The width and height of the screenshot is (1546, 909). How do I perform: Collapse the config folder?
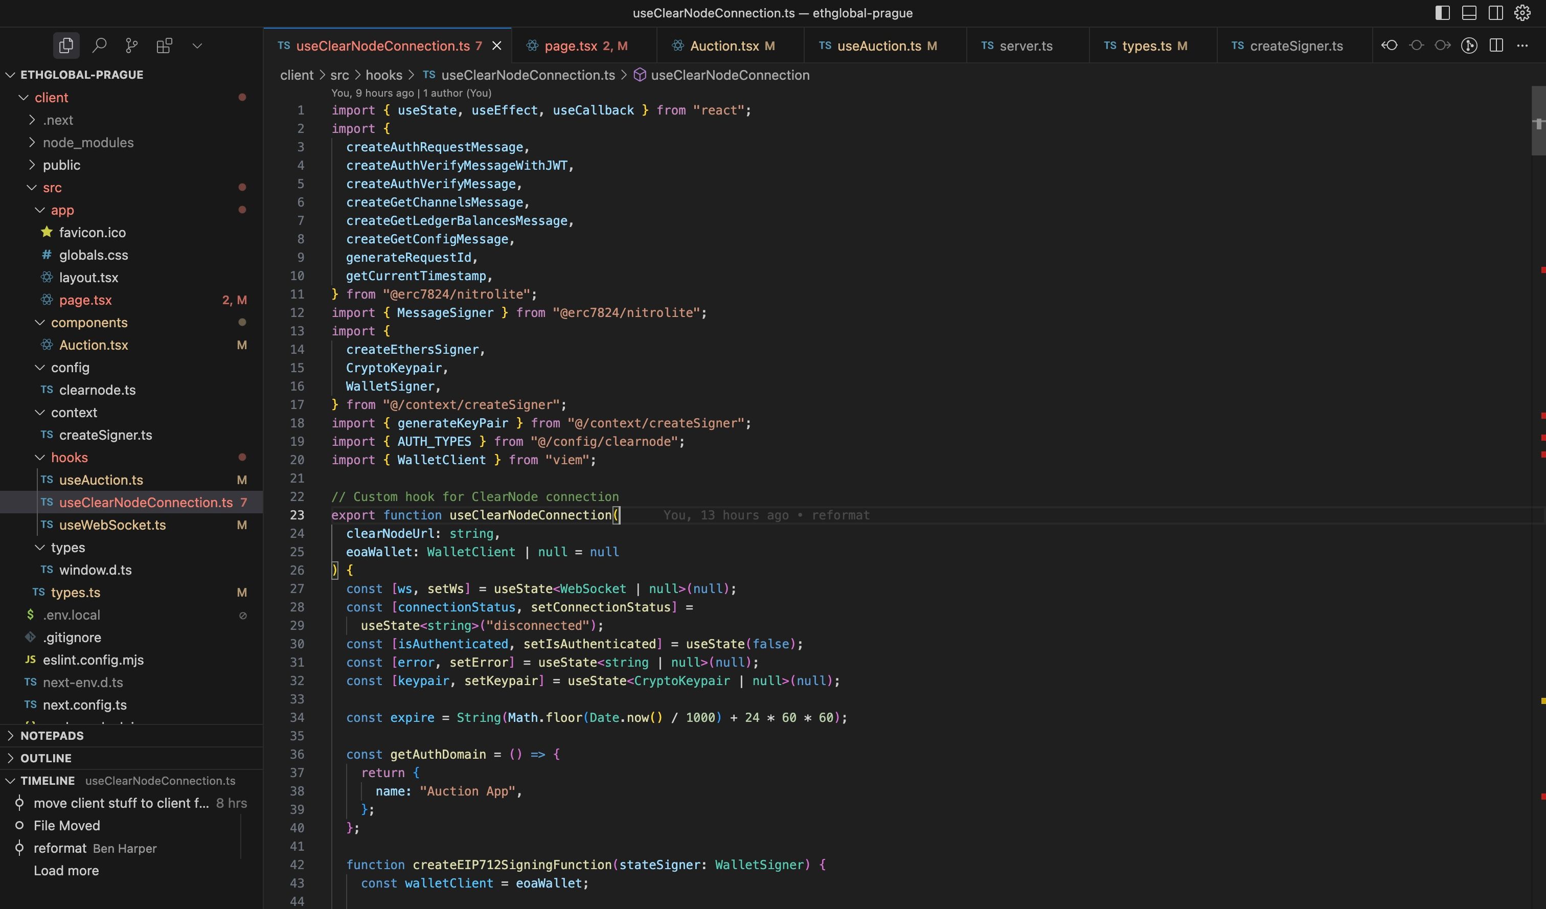131,368
